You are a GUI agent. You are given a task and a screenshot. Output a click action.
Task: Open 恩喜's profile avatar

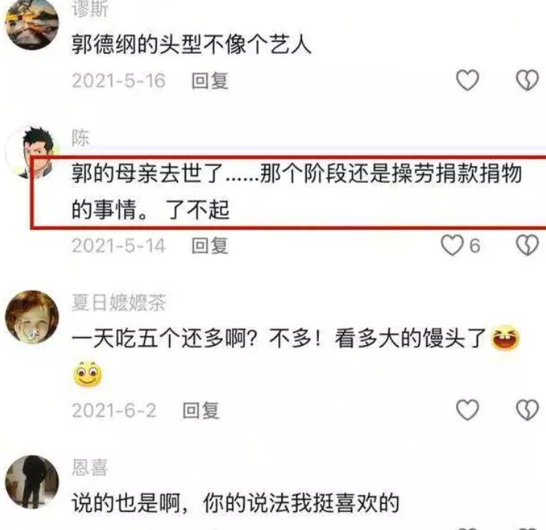click(x=32, y=481)
